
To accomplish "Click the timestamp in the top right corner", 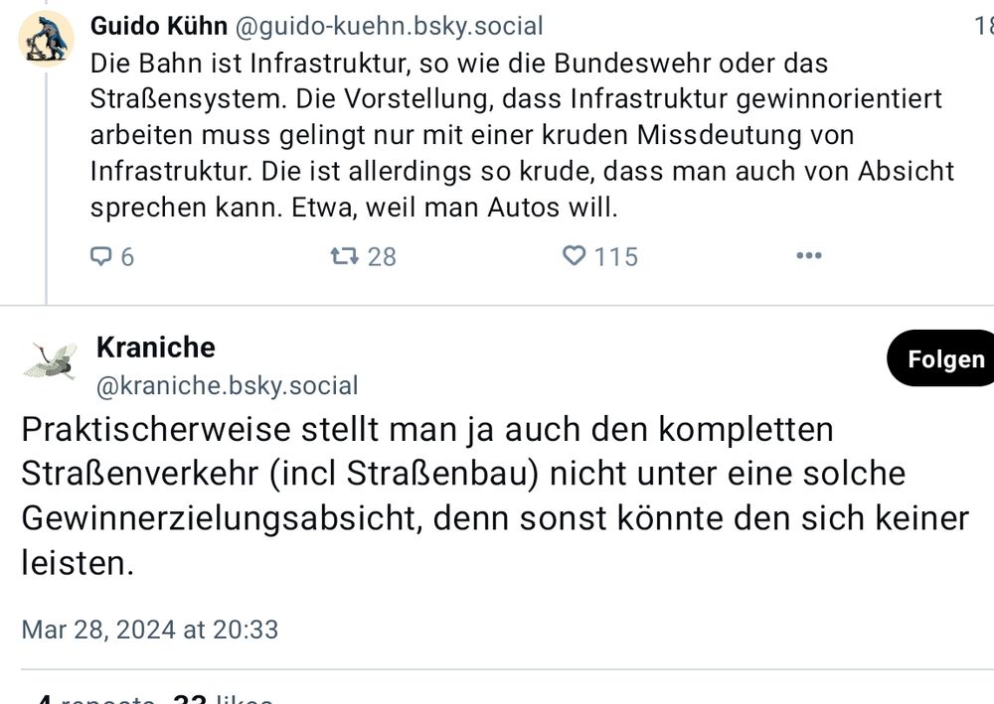I will point(986,27).
